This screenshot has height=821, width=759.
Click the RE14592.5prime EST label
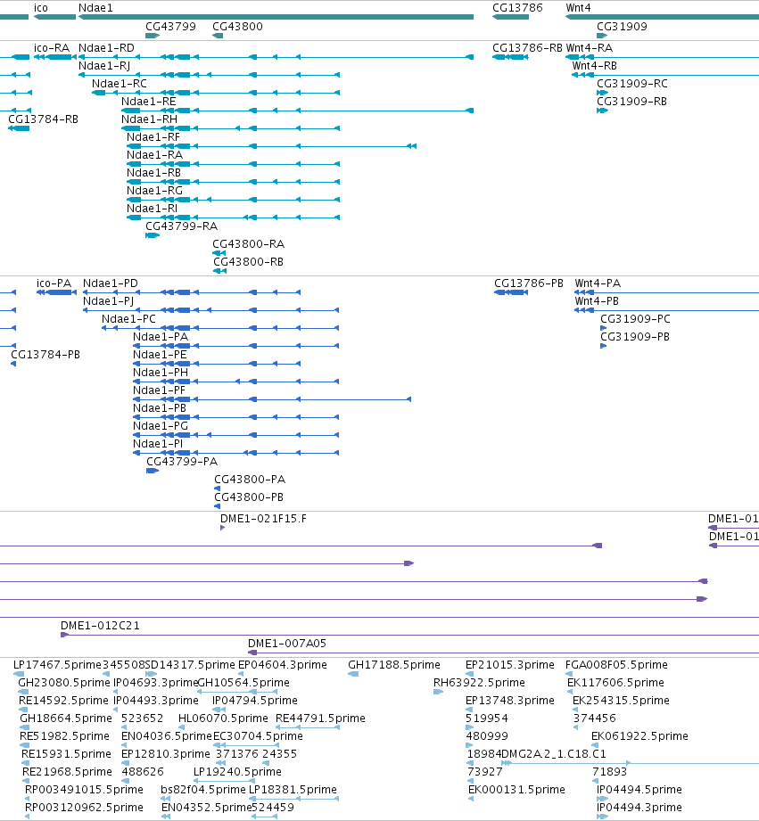63,700
